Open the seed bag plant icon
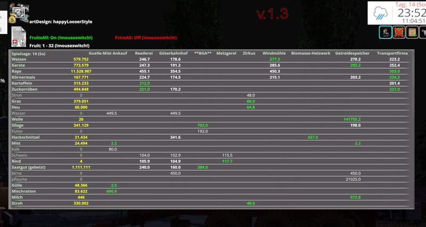The image size is (426, 227). tap(411, 32)
